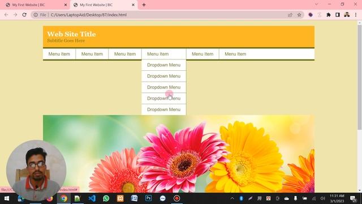Close the first My First Website tab
Viewport: 362px width, 204px height.
click(66, 5)
